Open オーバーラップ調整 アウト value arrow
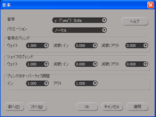The width and height of the screenshot is (156, 117). coord(95,83)
